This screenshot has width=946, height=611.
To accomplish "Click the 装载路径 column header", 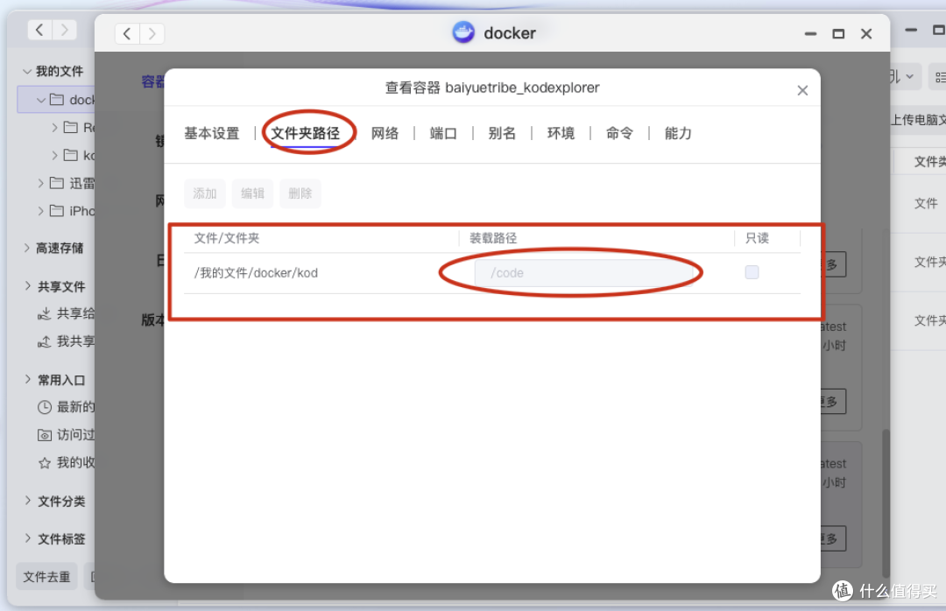I will [493, 238].
